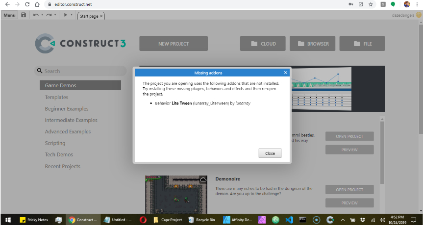
Task: Close the Missing addons dialog with X
Action: point(286,73)
